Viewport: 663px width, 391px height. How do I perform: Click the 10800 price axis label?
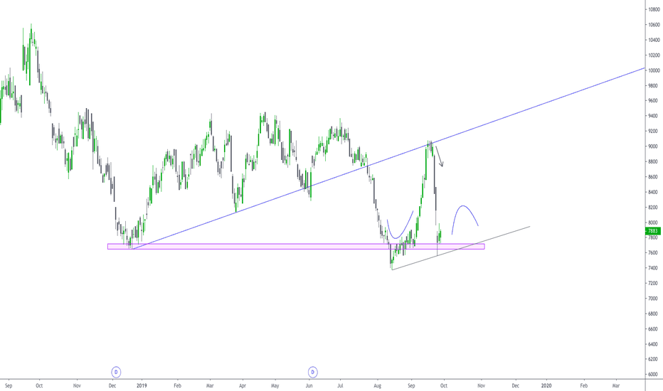[654, 9]
